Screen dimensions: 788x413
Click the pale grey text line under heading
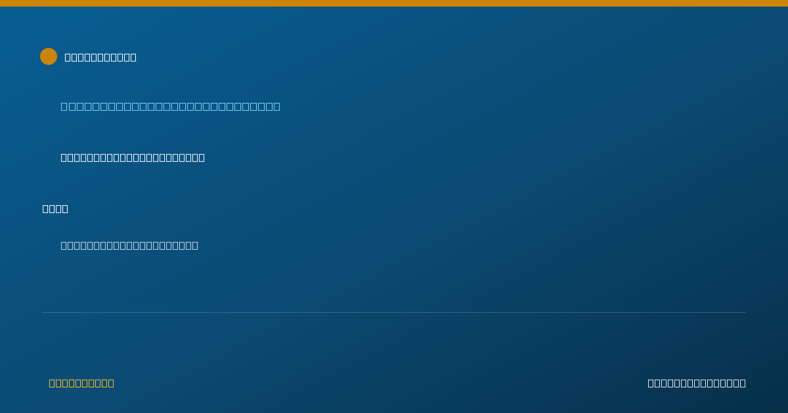pos(129,245)
